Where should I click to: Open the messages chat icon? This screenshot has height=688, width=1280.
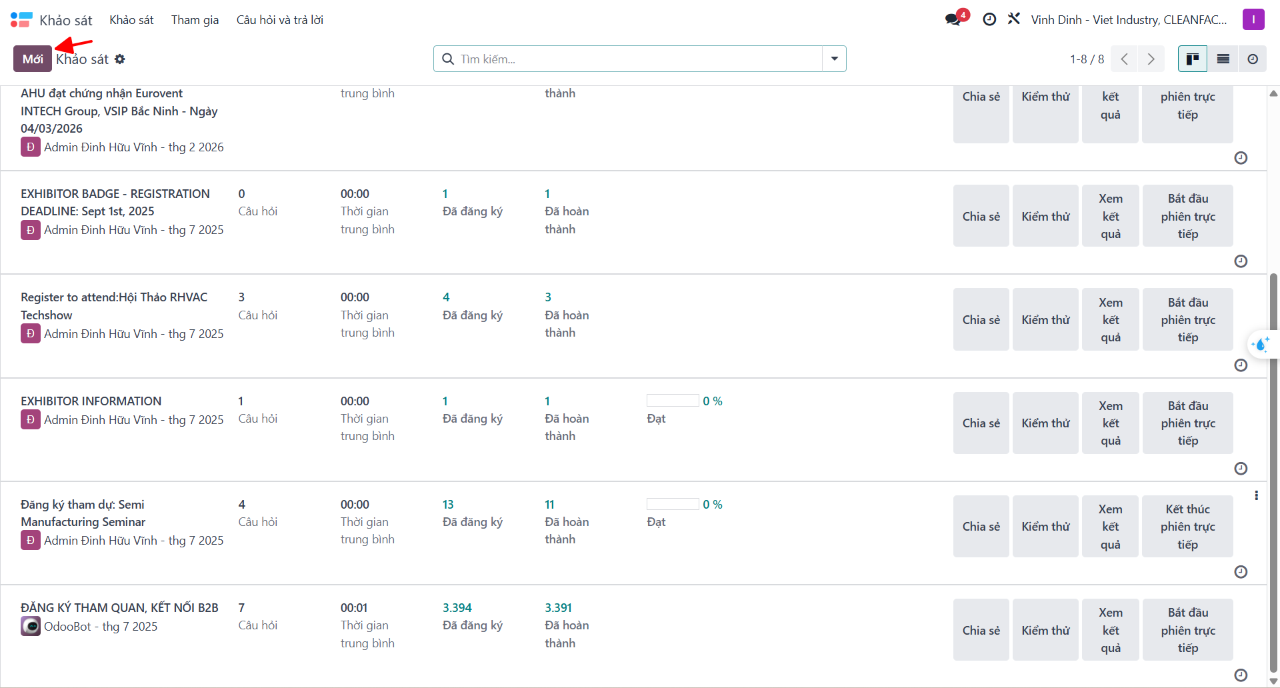(x=953, y=19)
